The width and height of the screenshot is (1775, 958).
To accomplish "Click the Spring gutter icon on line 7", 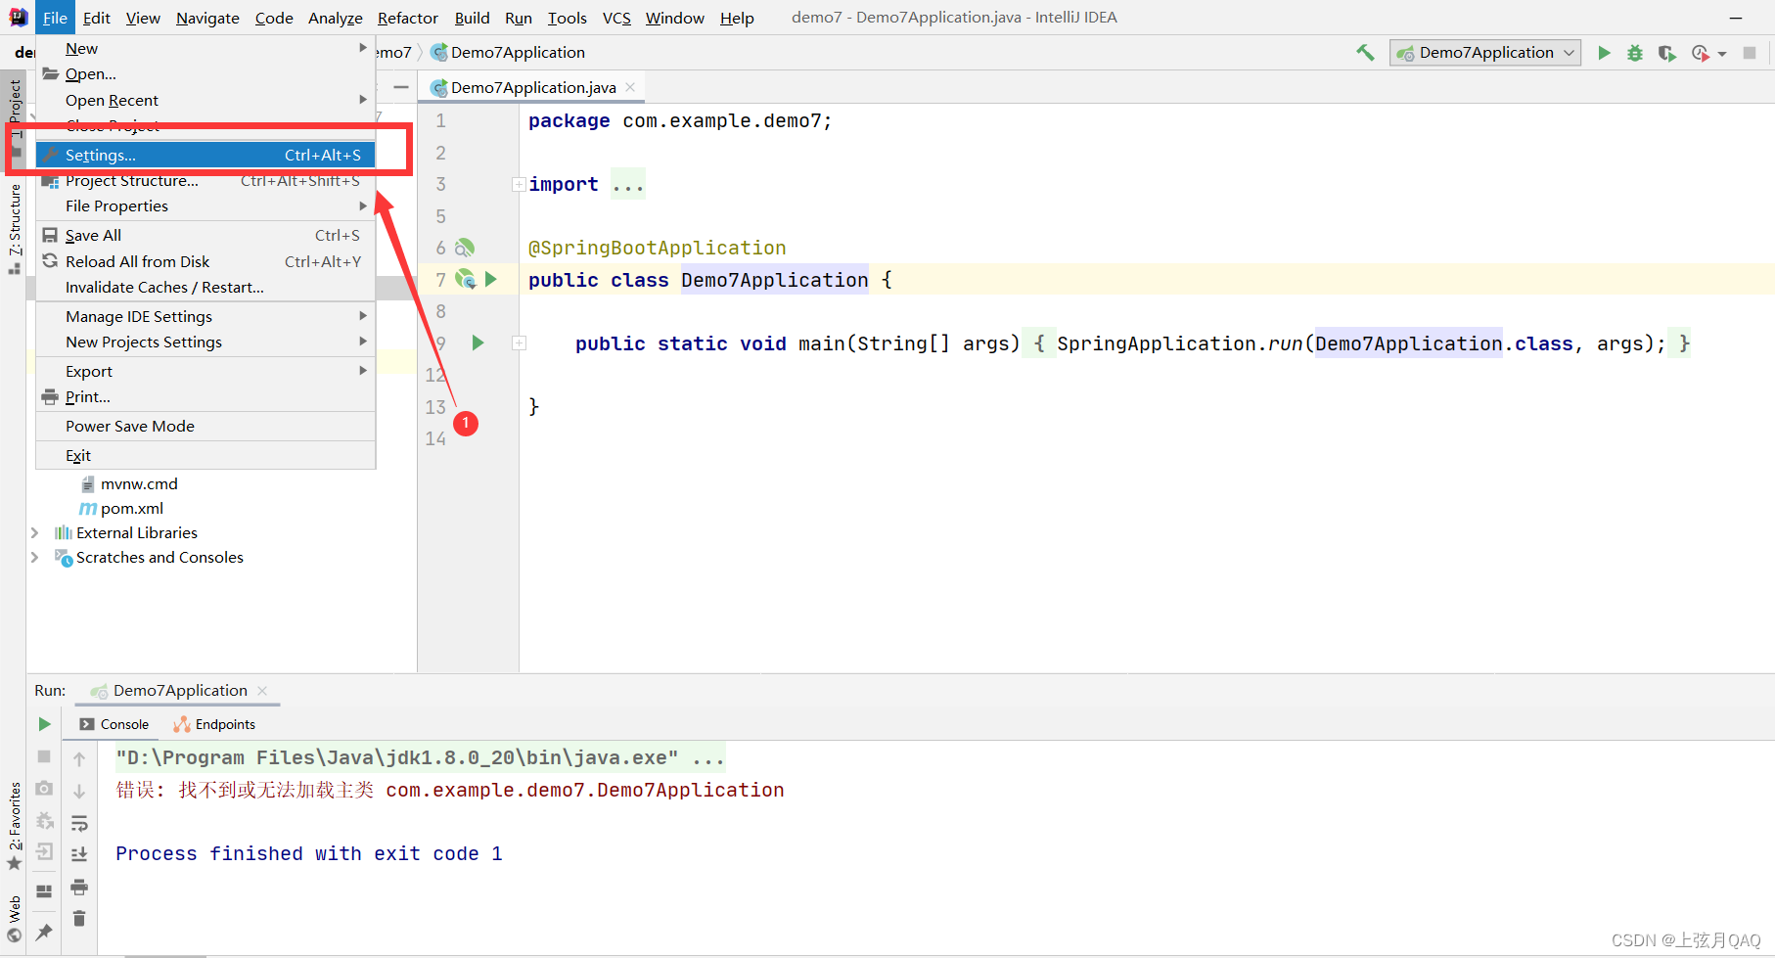I will [x=466, y=280].
